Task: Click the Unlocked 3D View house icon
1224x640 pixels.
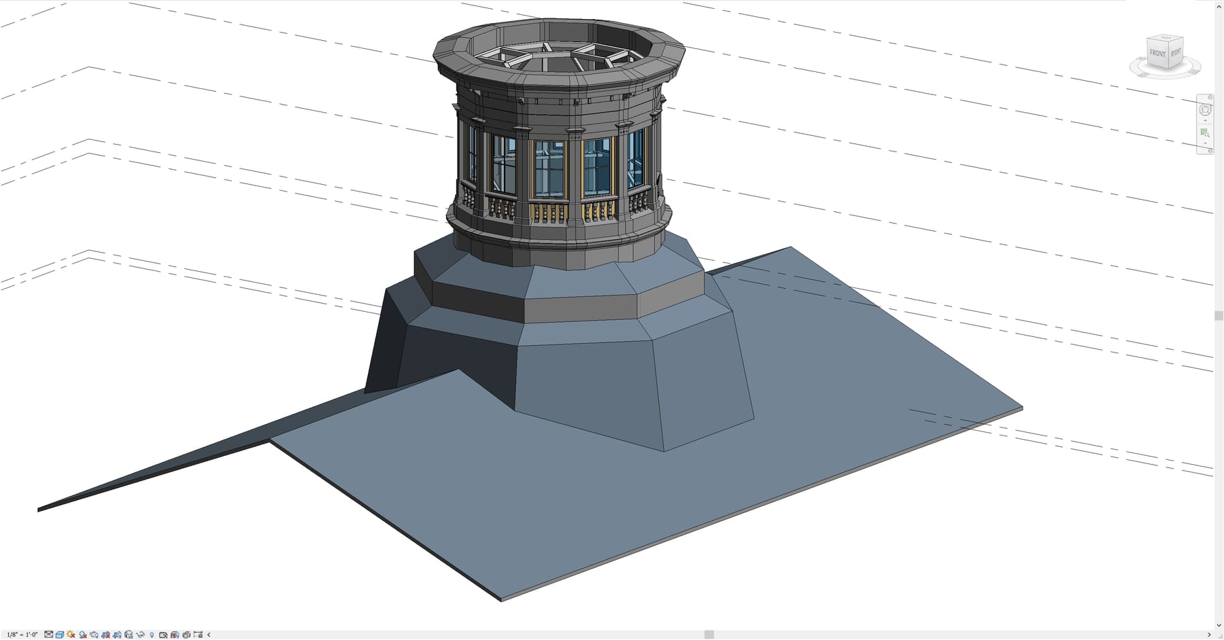Action: (129, 635)
